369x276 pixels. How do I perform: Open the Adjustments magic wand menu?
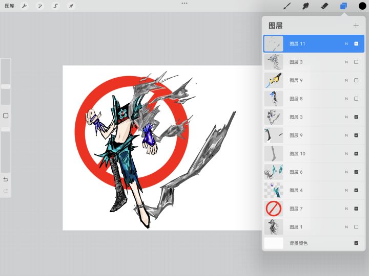coord(39,6)
